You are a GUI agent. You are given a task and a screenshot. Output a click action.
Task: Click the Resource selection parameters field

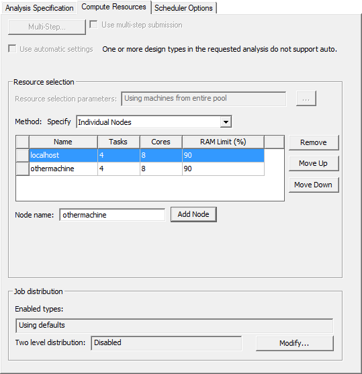pos(203,99)
